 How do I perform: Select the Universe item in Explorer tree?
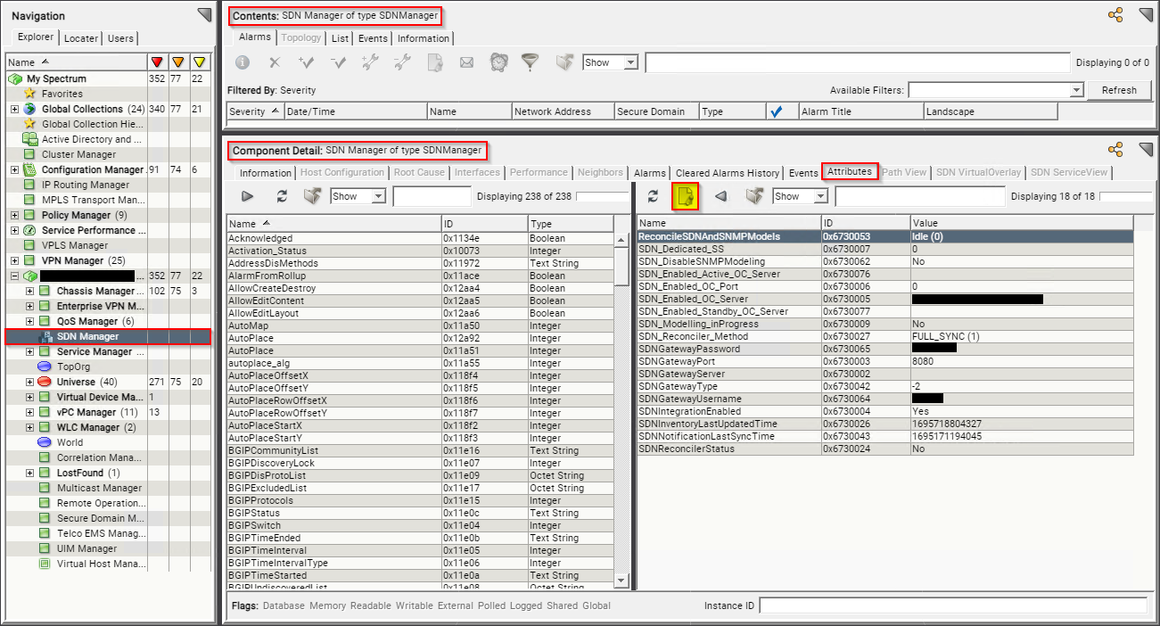point(75,382)
